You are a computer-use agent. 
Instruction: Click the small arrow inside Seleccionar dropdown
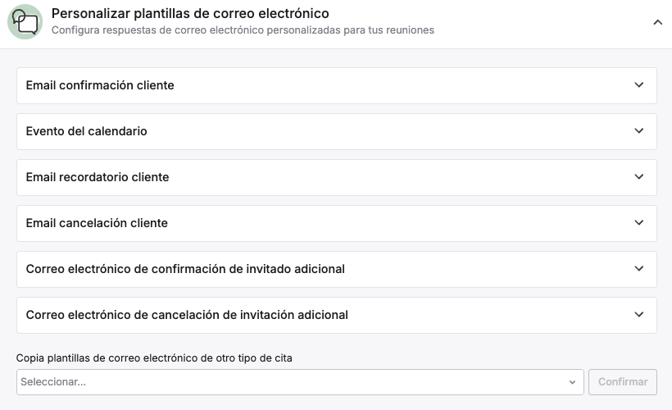click(x=572, y=382)
